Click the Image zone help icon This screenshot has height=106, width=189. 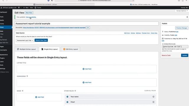pyautogui.click(x=23, y=91)
